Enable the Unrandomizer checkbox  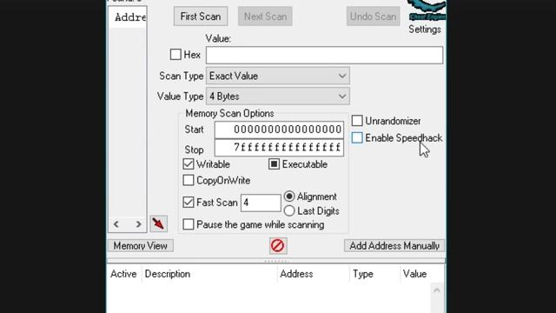[357, 121]
